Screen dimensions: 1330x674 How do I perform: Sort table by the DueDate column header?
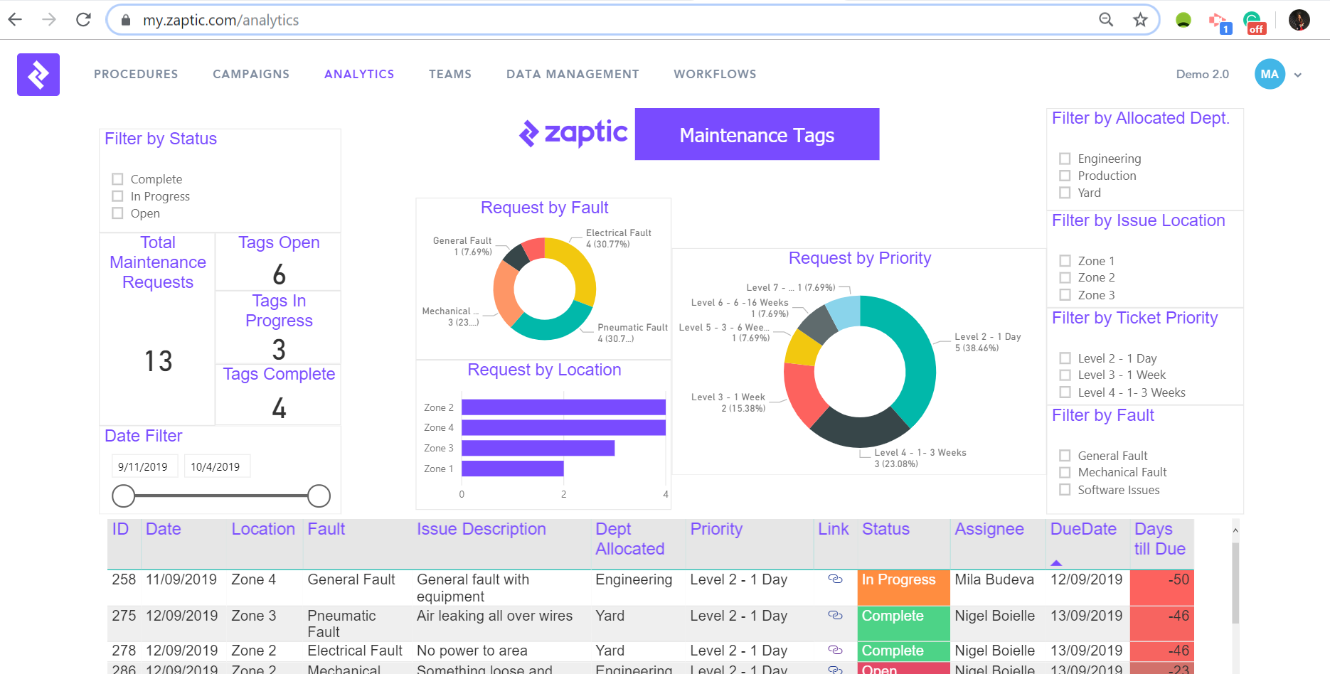(1082, 530)
